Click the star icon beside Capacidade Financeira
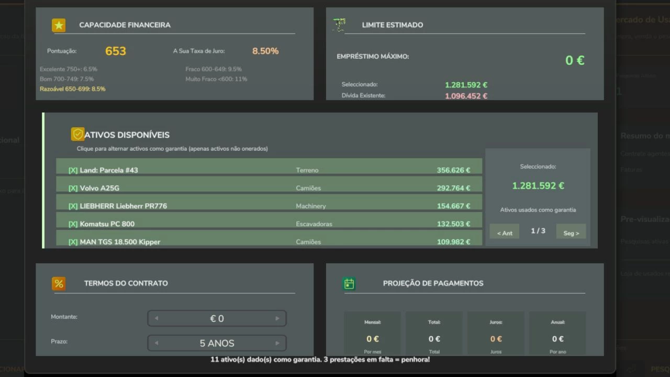 coord(59,25)
